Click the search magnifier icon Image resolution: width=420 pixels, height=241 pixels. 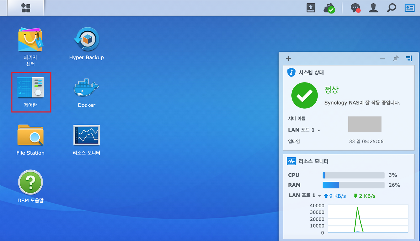point(391,8)
